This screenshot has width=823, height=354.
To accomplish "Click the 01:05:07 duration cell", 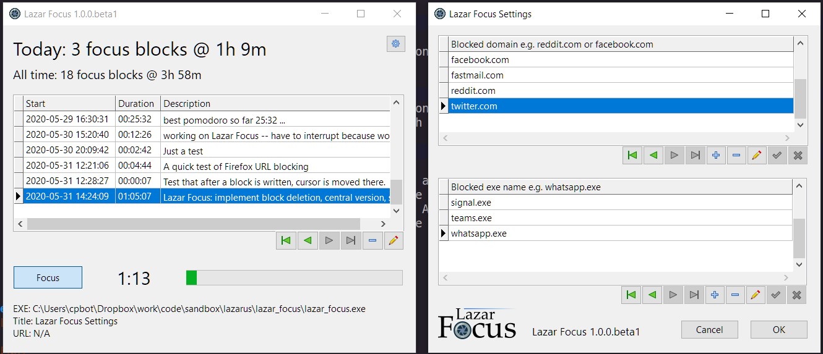I will point(138,197).
